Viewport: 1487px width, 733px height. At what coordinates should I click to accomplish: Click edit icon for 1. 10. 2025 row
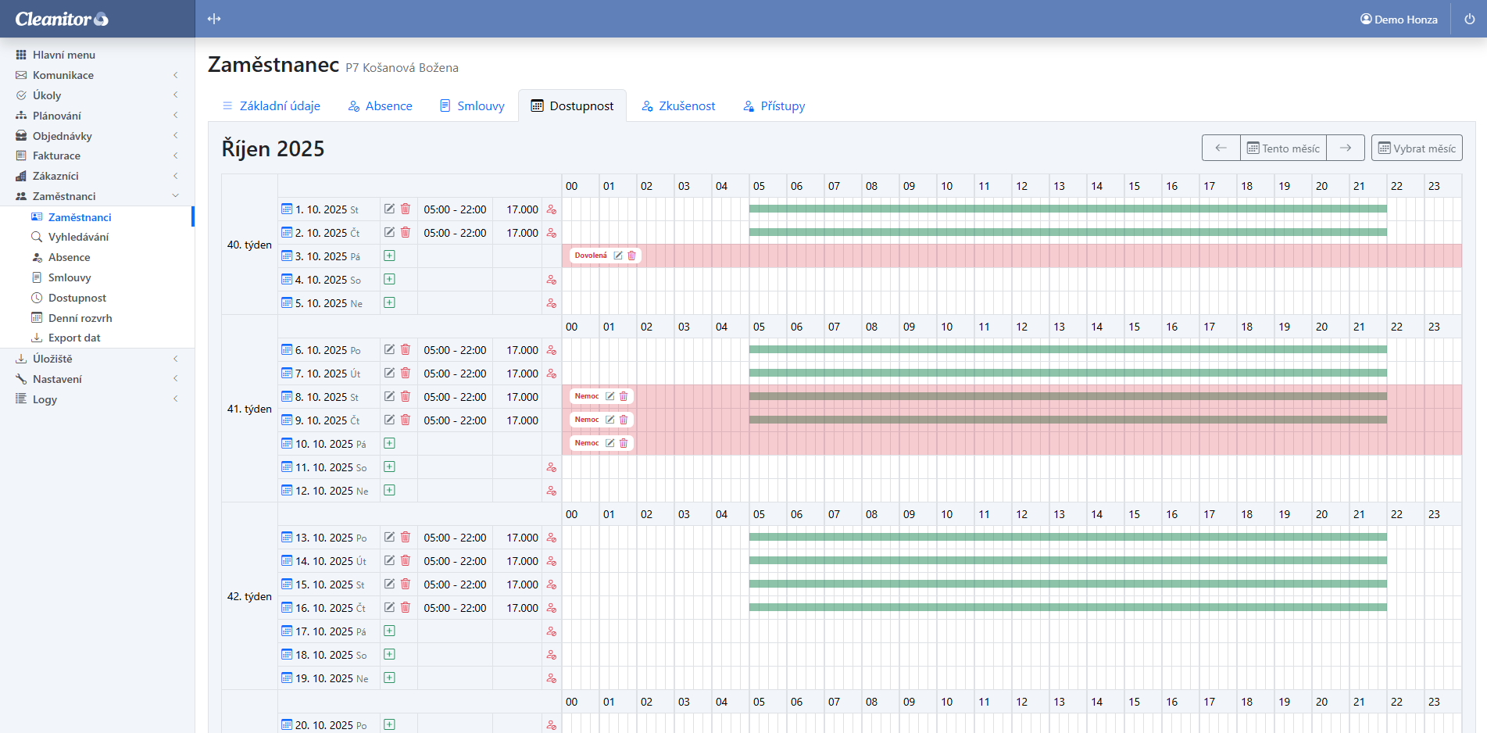[x=389, y=209]
